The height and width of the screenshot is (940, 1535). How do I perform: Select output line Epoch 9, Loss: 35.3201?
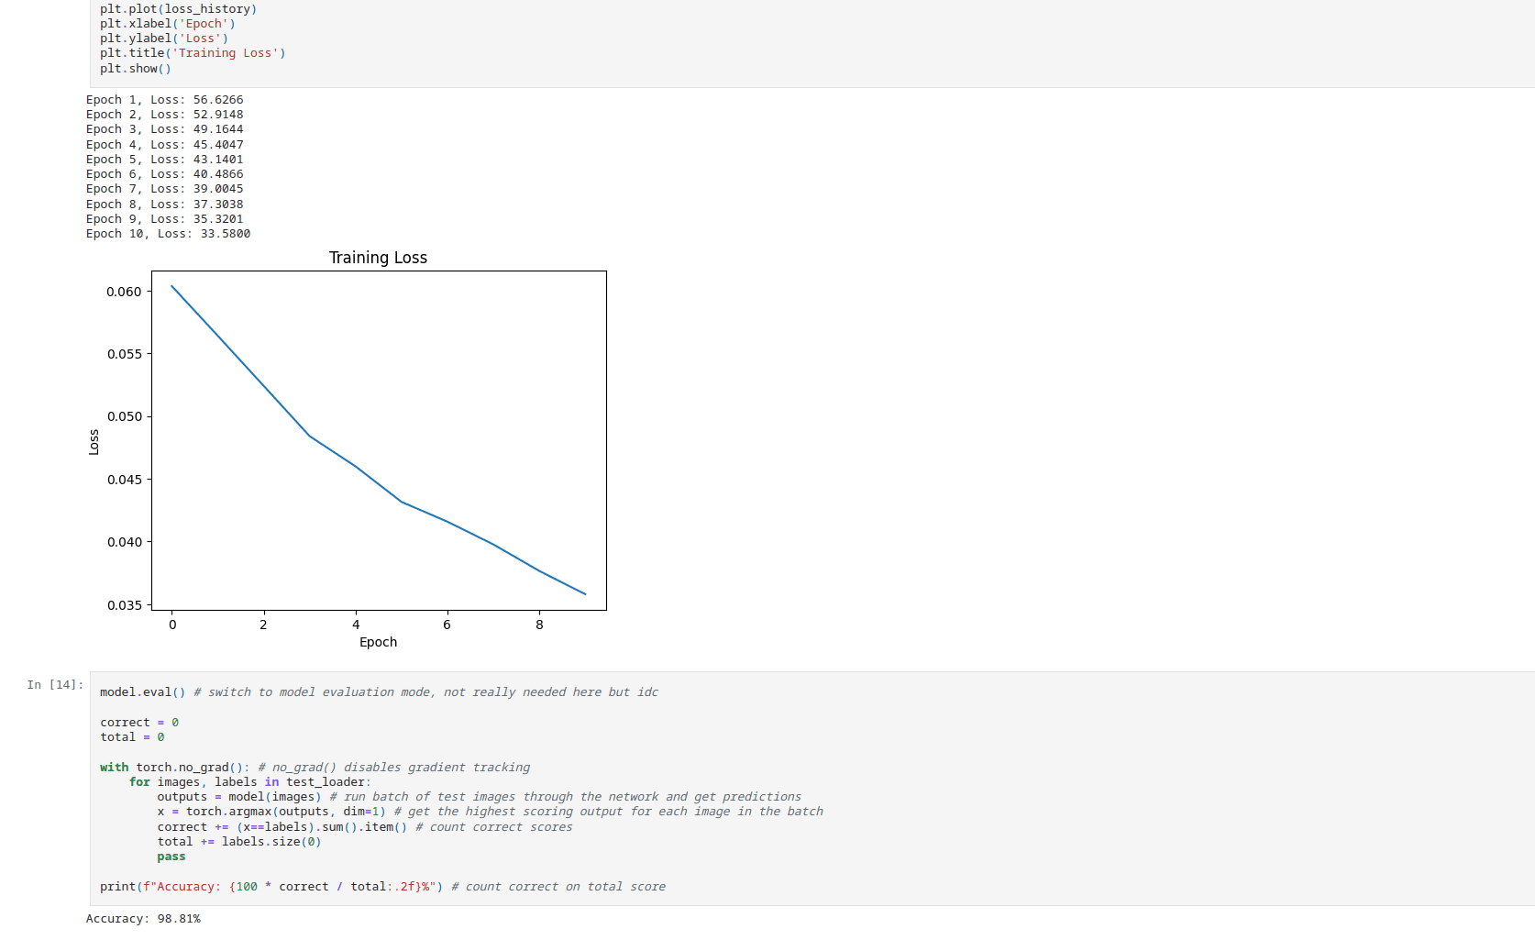tap(165, 219)
